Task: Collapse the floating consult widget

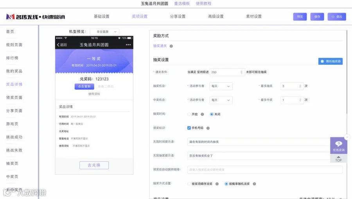Action: click(x=347, y=137)
